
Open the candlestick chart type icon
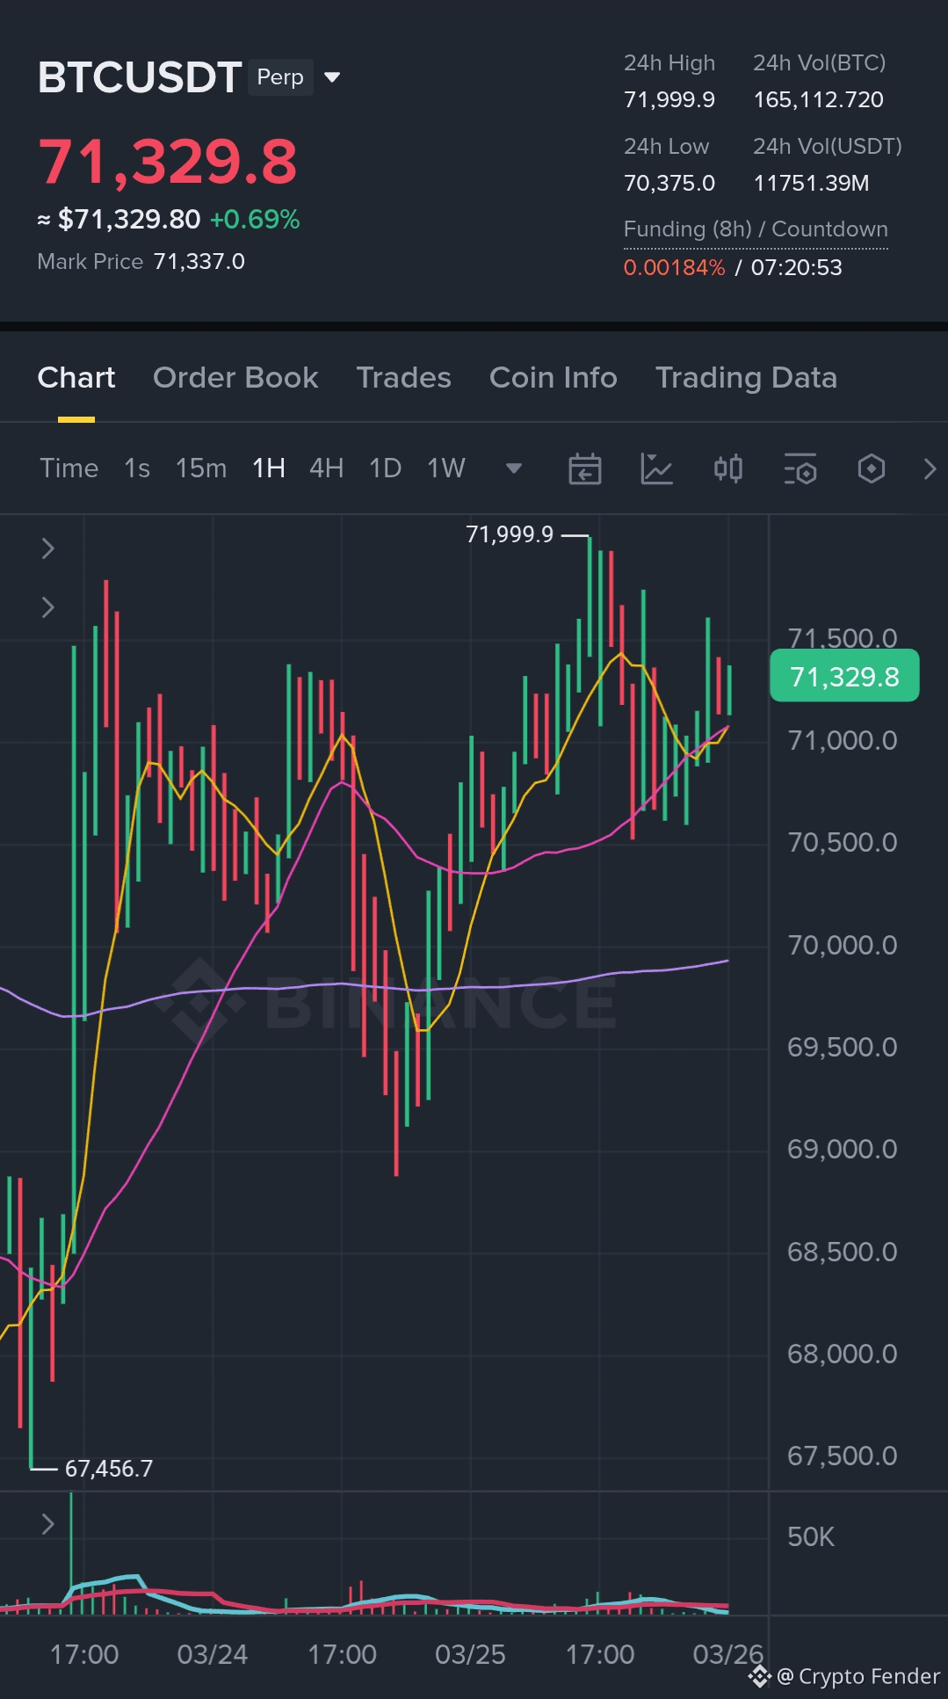tap(728, 468)
